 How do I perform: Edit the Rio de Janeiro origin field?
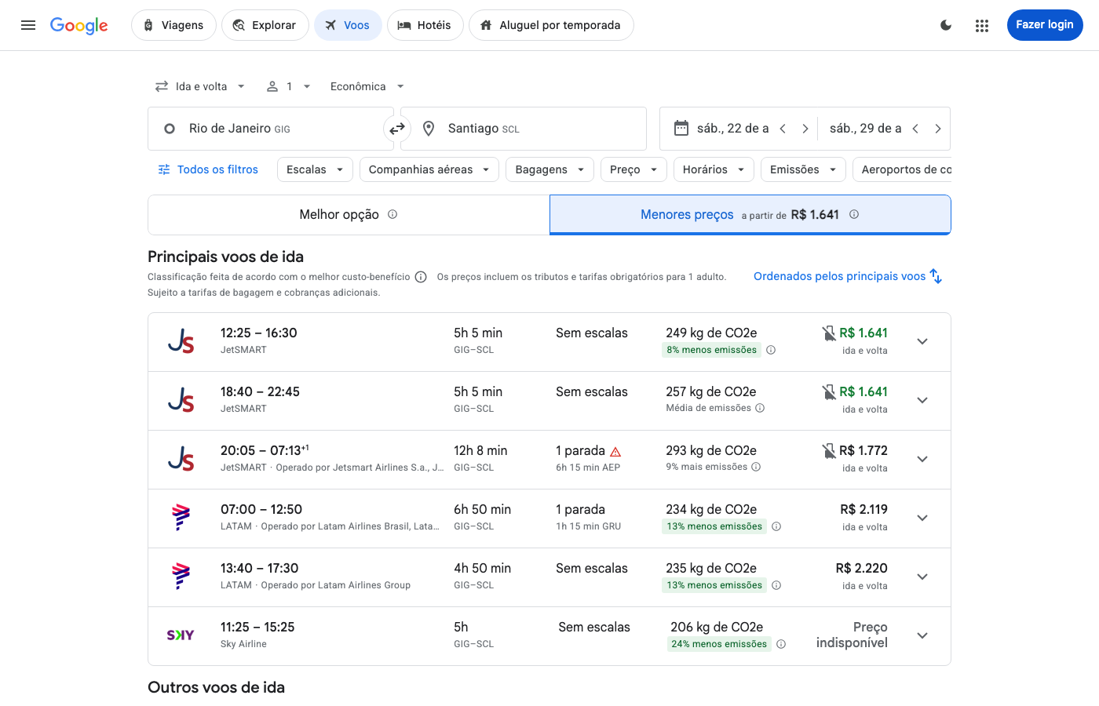270,129
